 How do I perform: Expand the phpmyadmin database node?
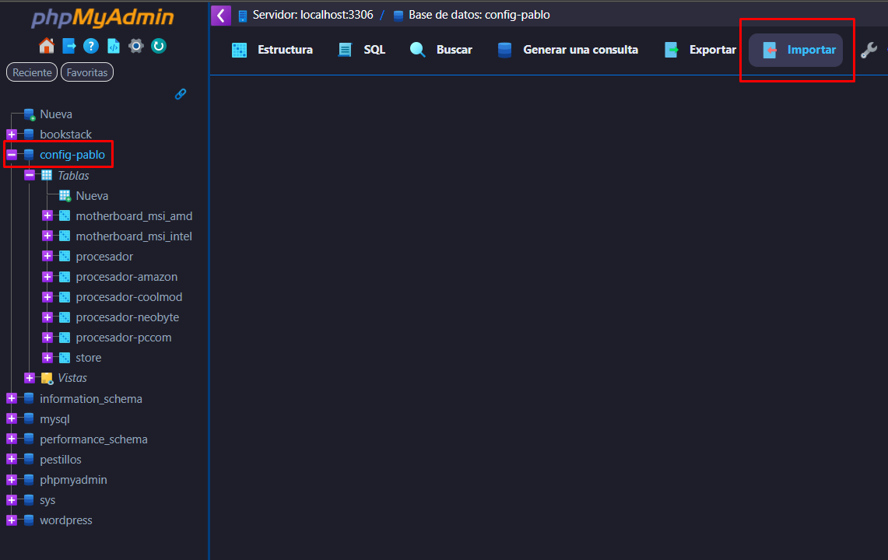pyautogui.click(x=12, y=480)
